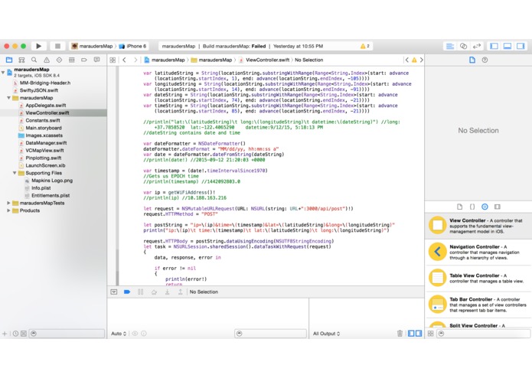This screenshot has height=378, width=532.
Task: Show the find navigator
Action: pyautogui.click(x=34, y=60)
